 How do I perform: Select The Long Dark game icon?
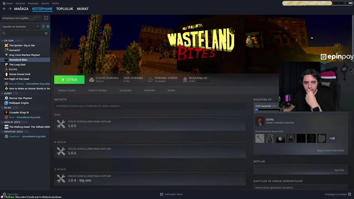(6, 64)
